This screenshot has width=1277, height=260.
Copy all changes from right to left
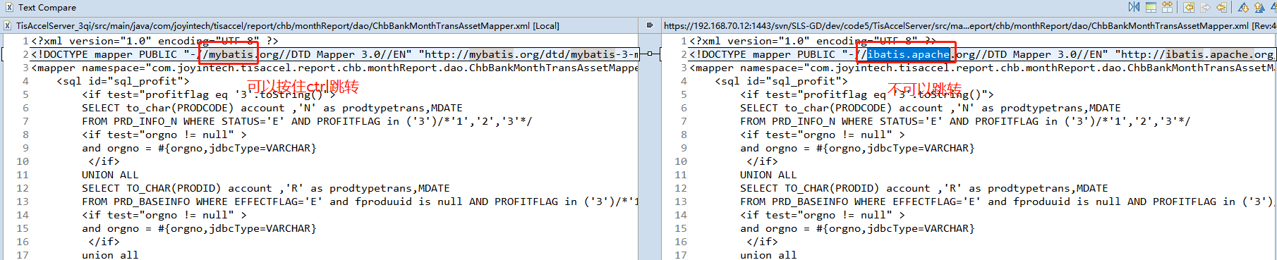click(x=1189, y=7)
